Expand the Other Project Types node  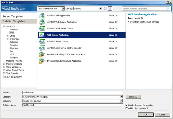tap(4, 70)
